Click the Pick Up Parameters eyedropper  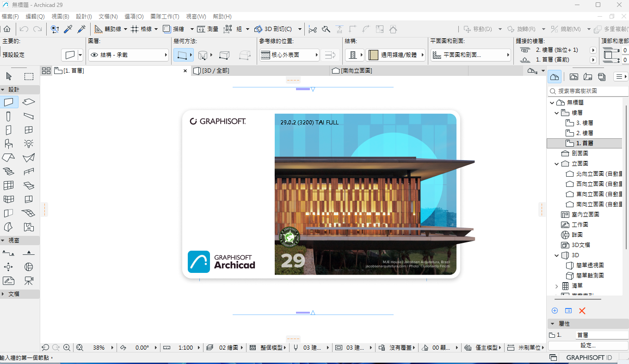point(68,29)
